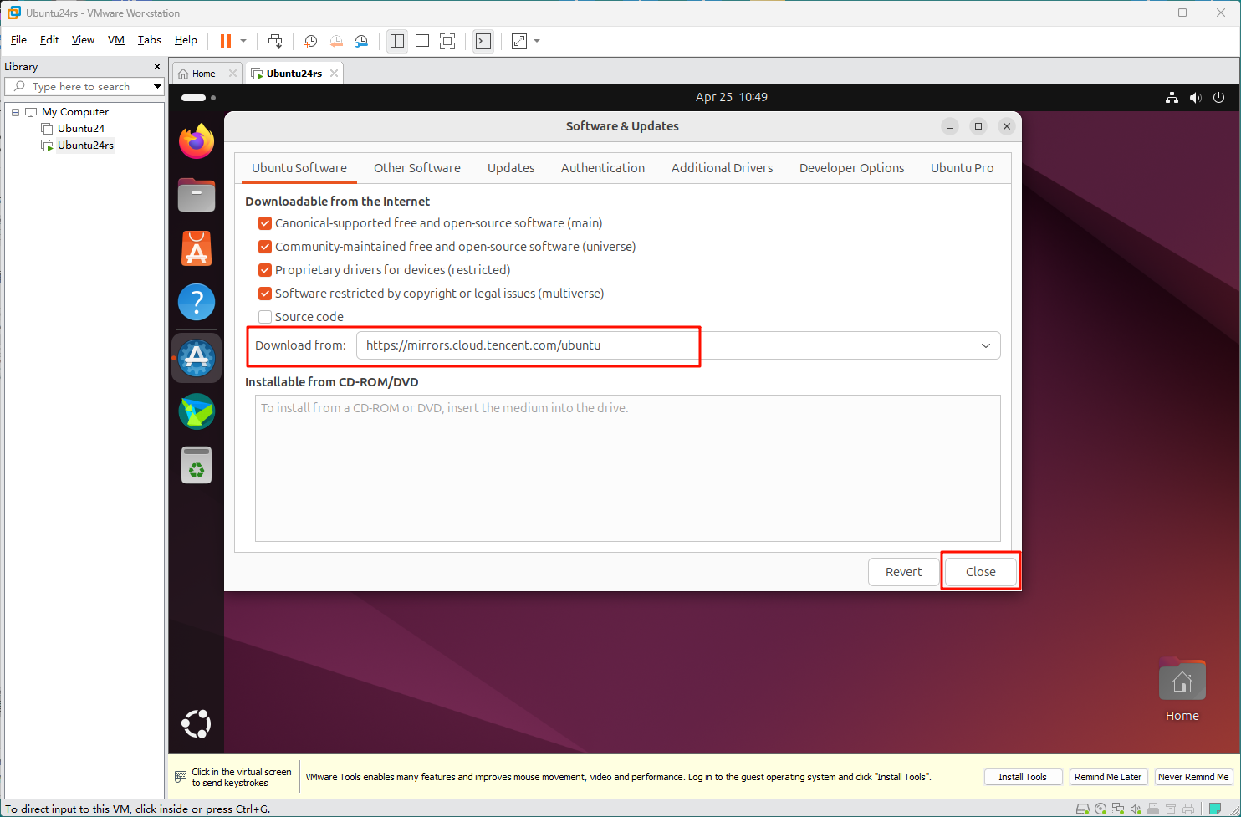Click the sound card status icon
Image resolution: width=1241 pixels, height=817 pixels.
pyautogui.click(x=1136, y=809)
